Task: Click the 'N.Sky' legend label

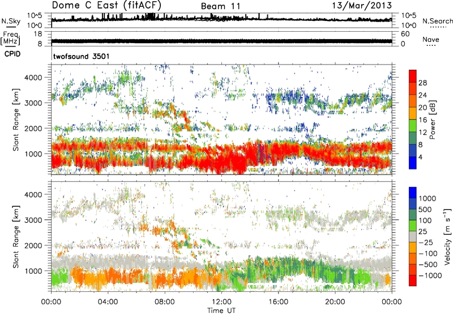Action: 11,21
